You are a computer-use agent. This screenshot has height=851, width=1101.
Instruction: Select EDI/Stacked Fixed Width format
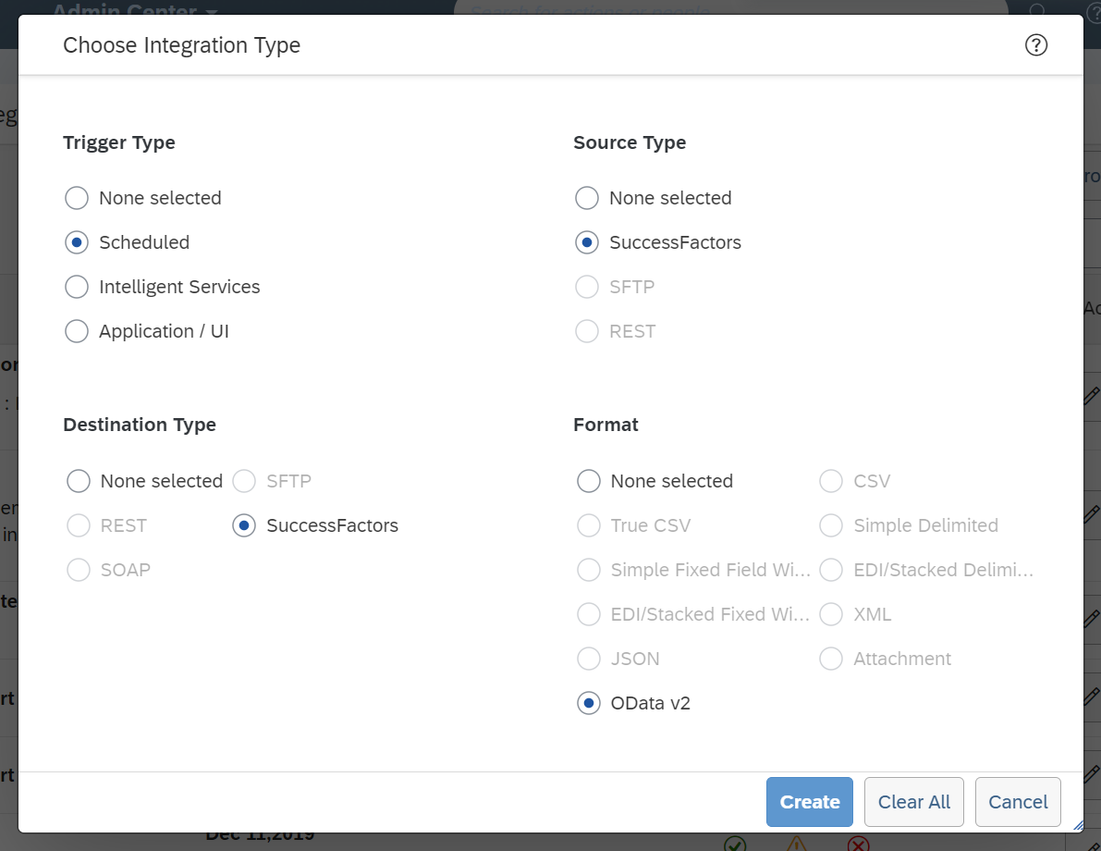pos(589,614)
